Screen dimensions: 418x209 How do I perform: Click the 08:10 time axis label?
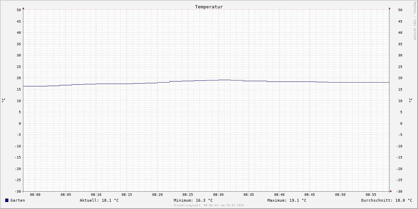click(96, 195)
